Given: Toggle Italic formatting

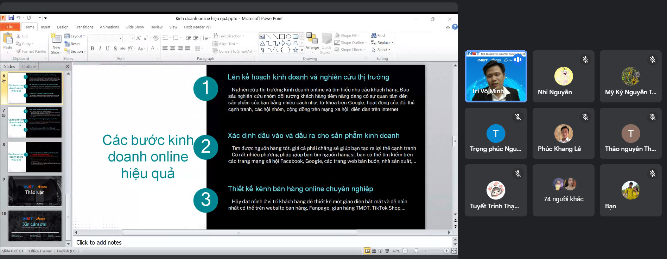Looking at the screenshot, I should [x=100, y=49].
